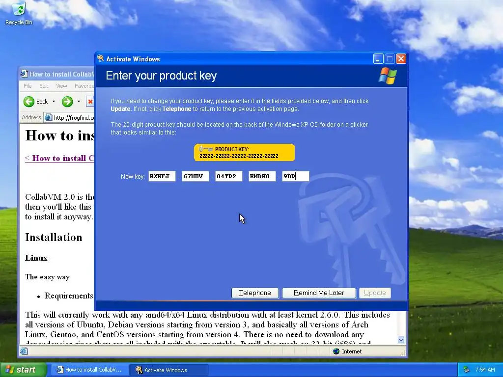The image size is (503, 377).
Task: Click the greyed-out Update button
Action: [375, 293]
